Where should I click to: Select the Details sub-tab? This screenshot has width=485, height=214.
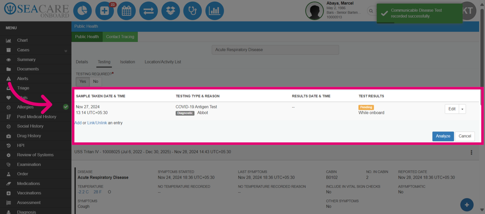click(x=82, y=62)
